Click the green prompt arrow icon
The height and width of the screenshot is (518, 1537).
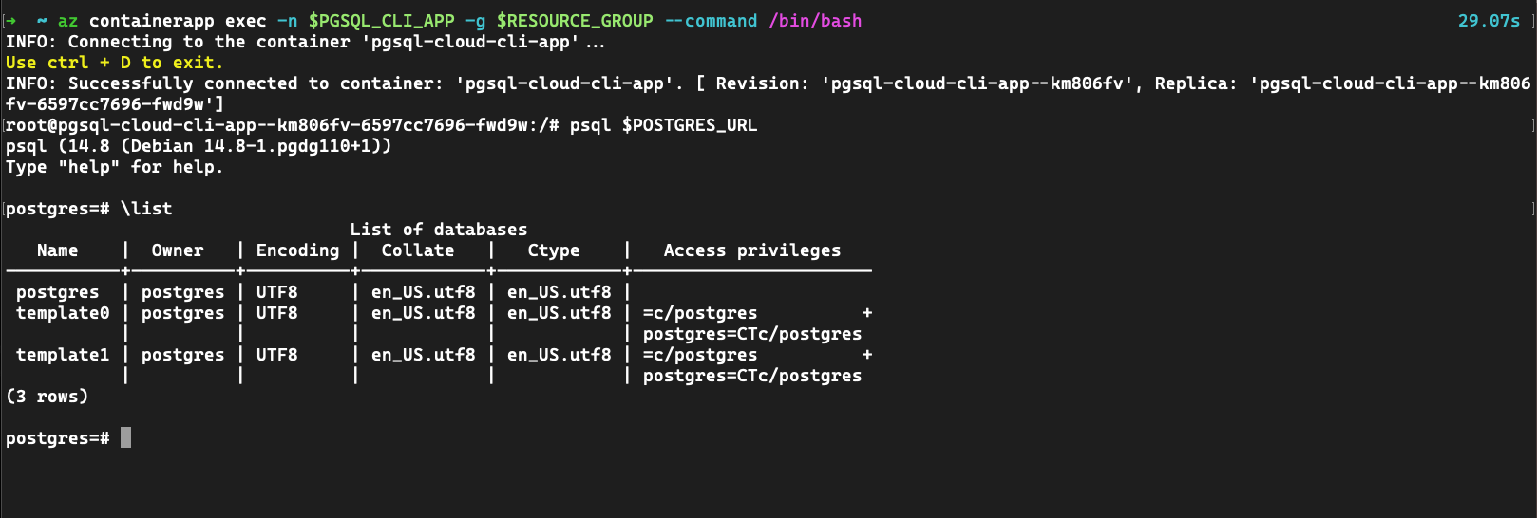tap(11, 21)
